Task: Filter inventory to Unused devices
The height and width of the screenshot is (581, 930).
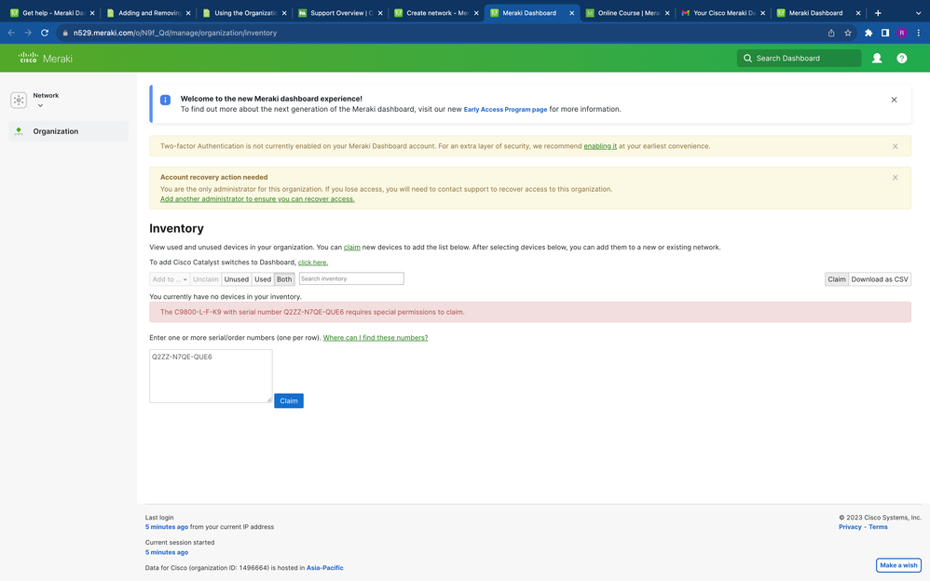Action: pyautogui.click(x=236, y=279)
